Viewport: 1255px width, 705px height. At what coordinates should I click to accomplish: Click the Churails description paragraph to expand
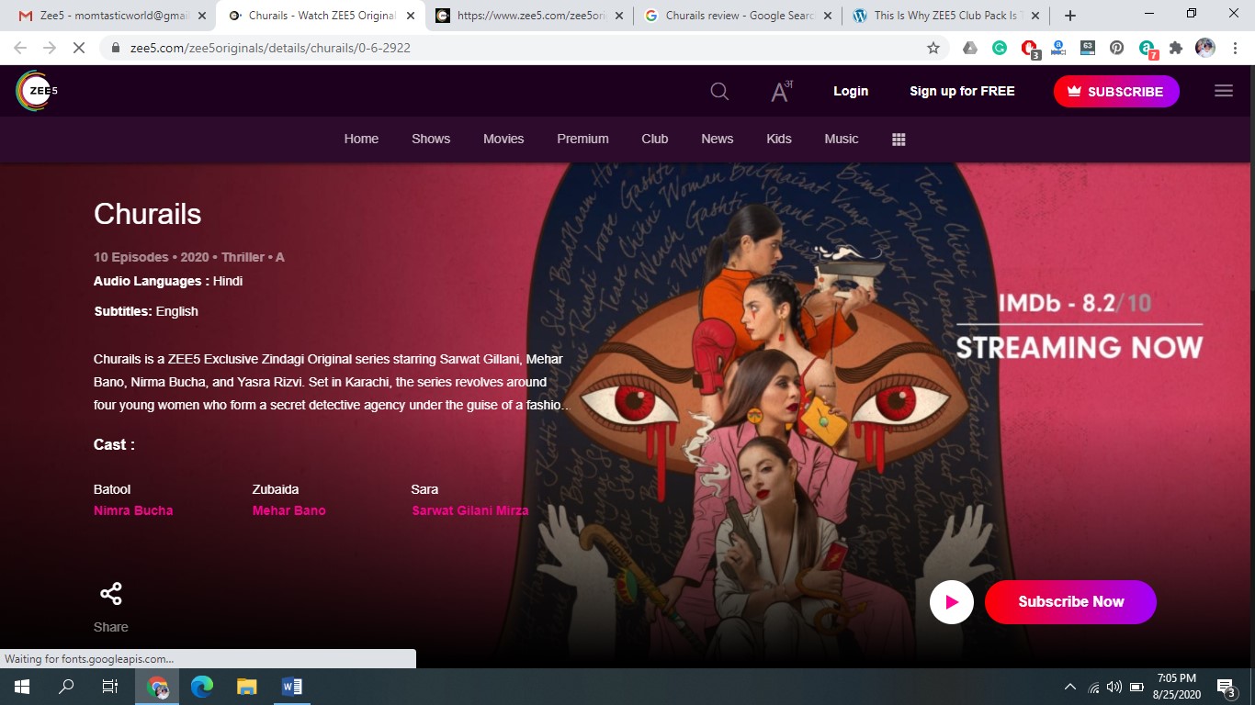331,382
